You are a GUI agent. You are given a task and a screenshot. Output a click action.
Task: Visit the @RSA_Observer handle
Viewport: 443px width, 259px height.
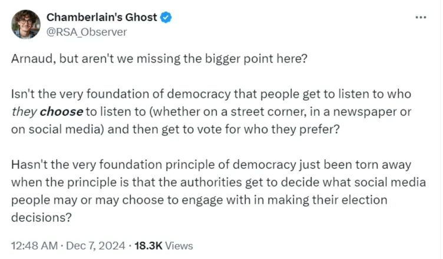87,32
